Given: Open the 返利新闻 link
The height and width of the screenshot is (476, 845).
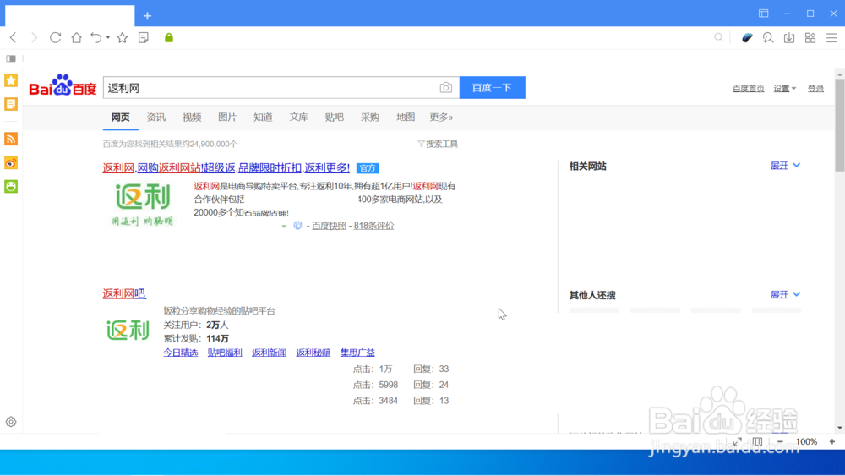Looking at the screenshot, I should [x=269, y=353].
